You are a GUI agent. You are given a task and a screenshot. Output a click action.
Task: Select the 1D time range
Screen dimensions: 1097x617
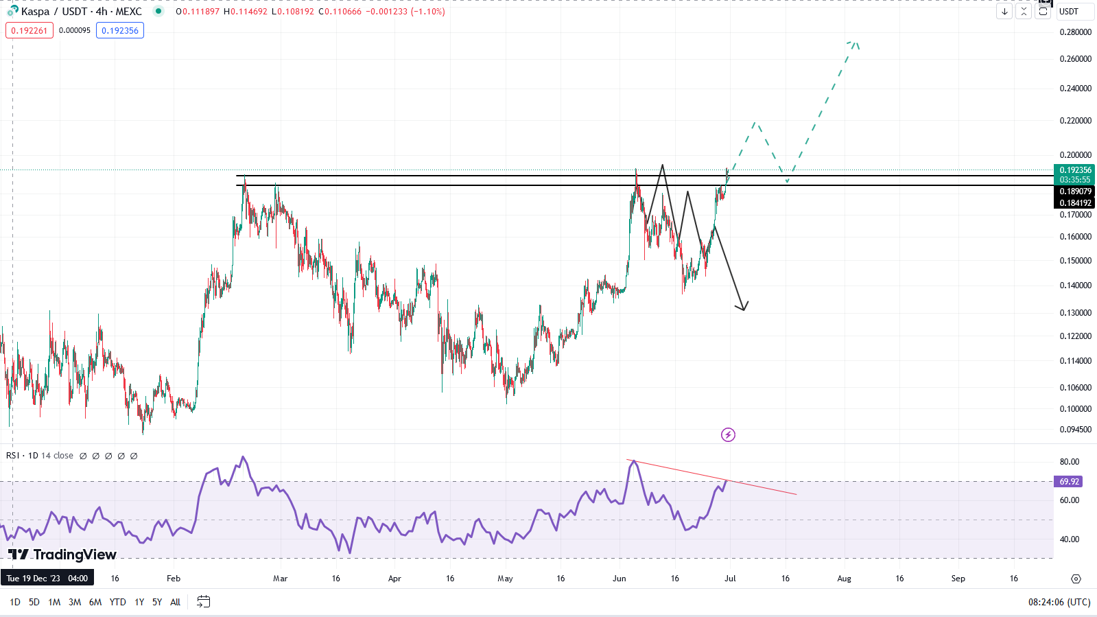[15, 602]
